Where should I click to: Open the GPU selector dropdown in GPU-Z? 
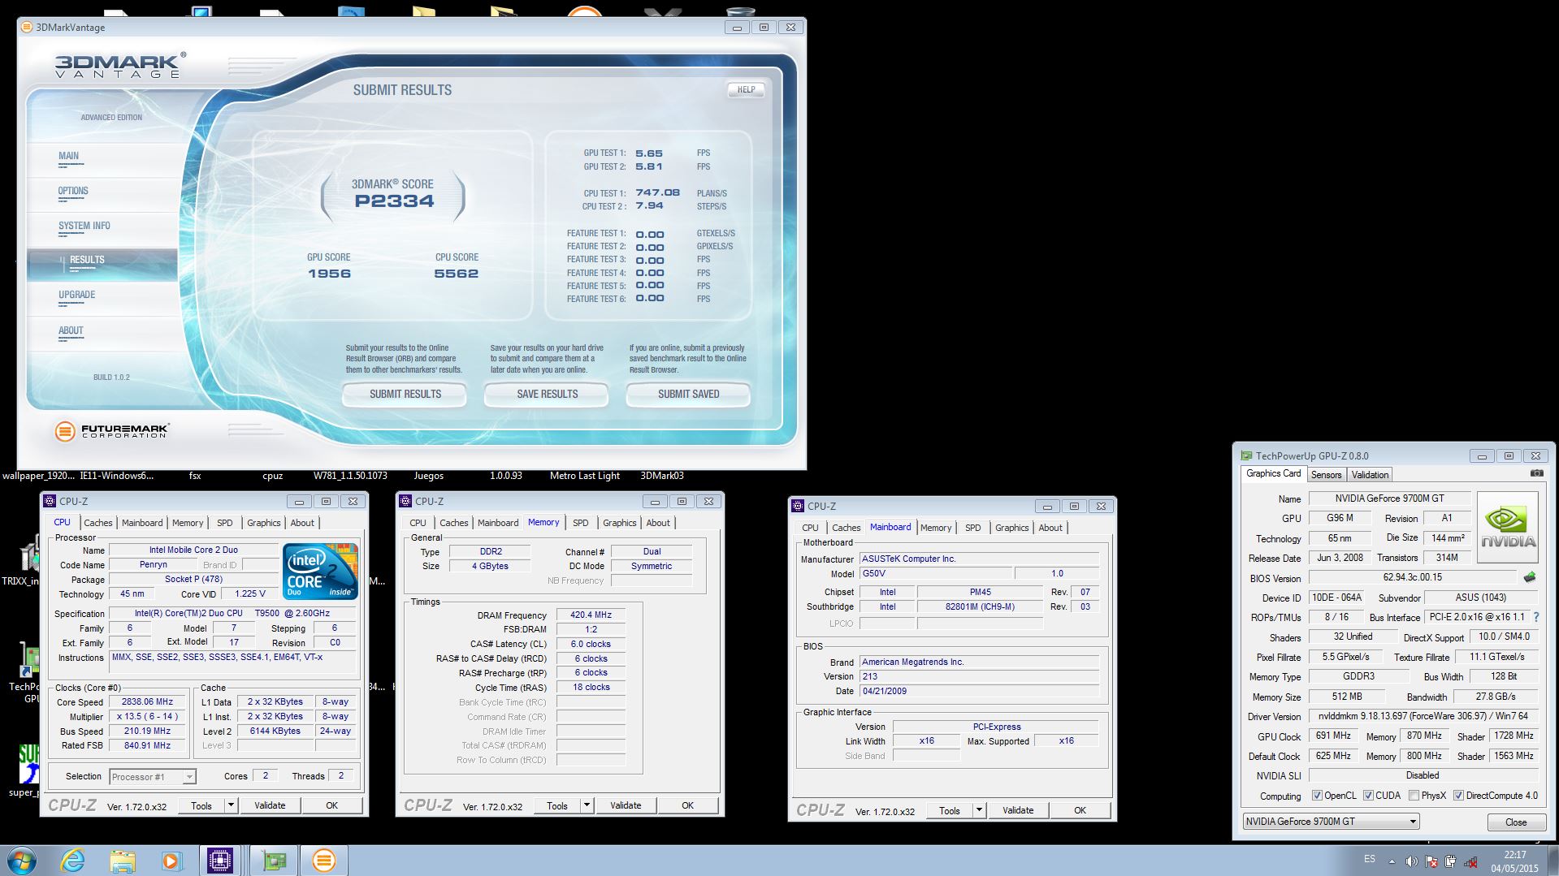[1413, 822]
